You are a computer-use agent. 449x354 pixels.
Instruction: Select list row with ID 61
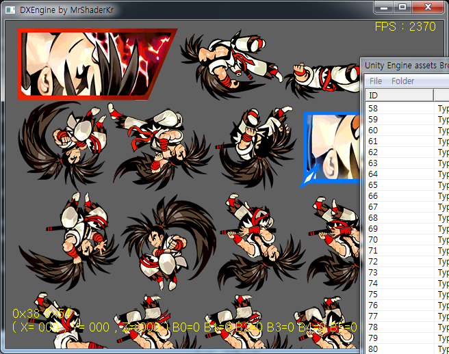coord(407,141)
